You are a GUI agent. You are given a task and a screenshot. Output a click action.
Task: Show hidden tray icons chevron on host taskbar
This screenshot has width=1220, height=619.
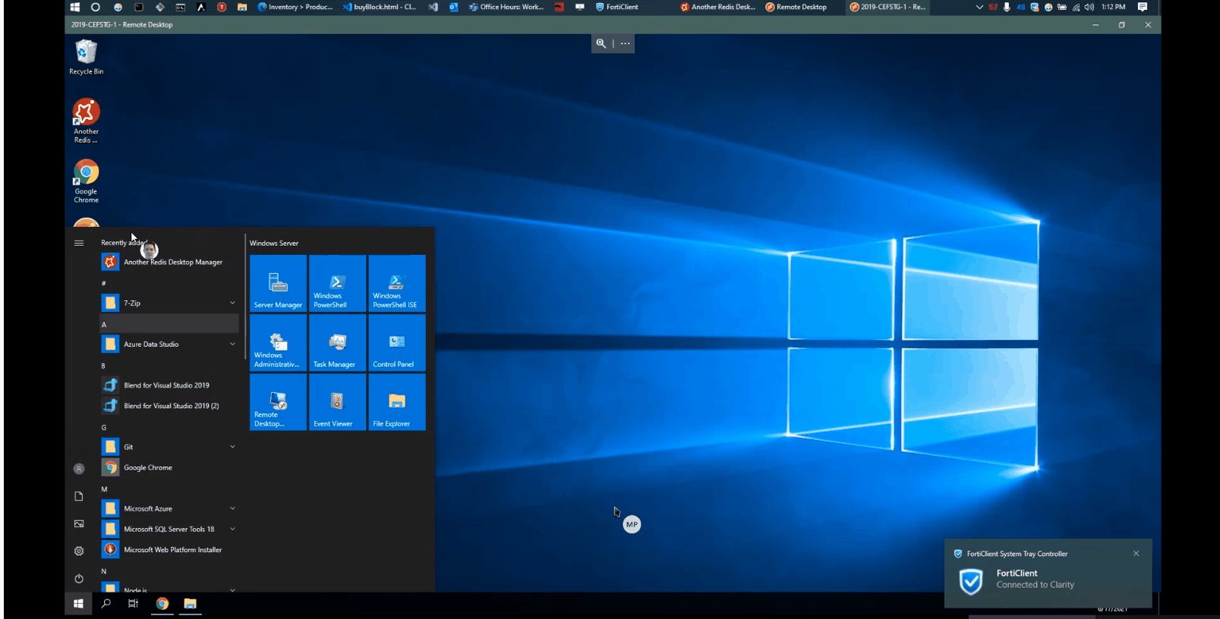click(x=979, y=7)
